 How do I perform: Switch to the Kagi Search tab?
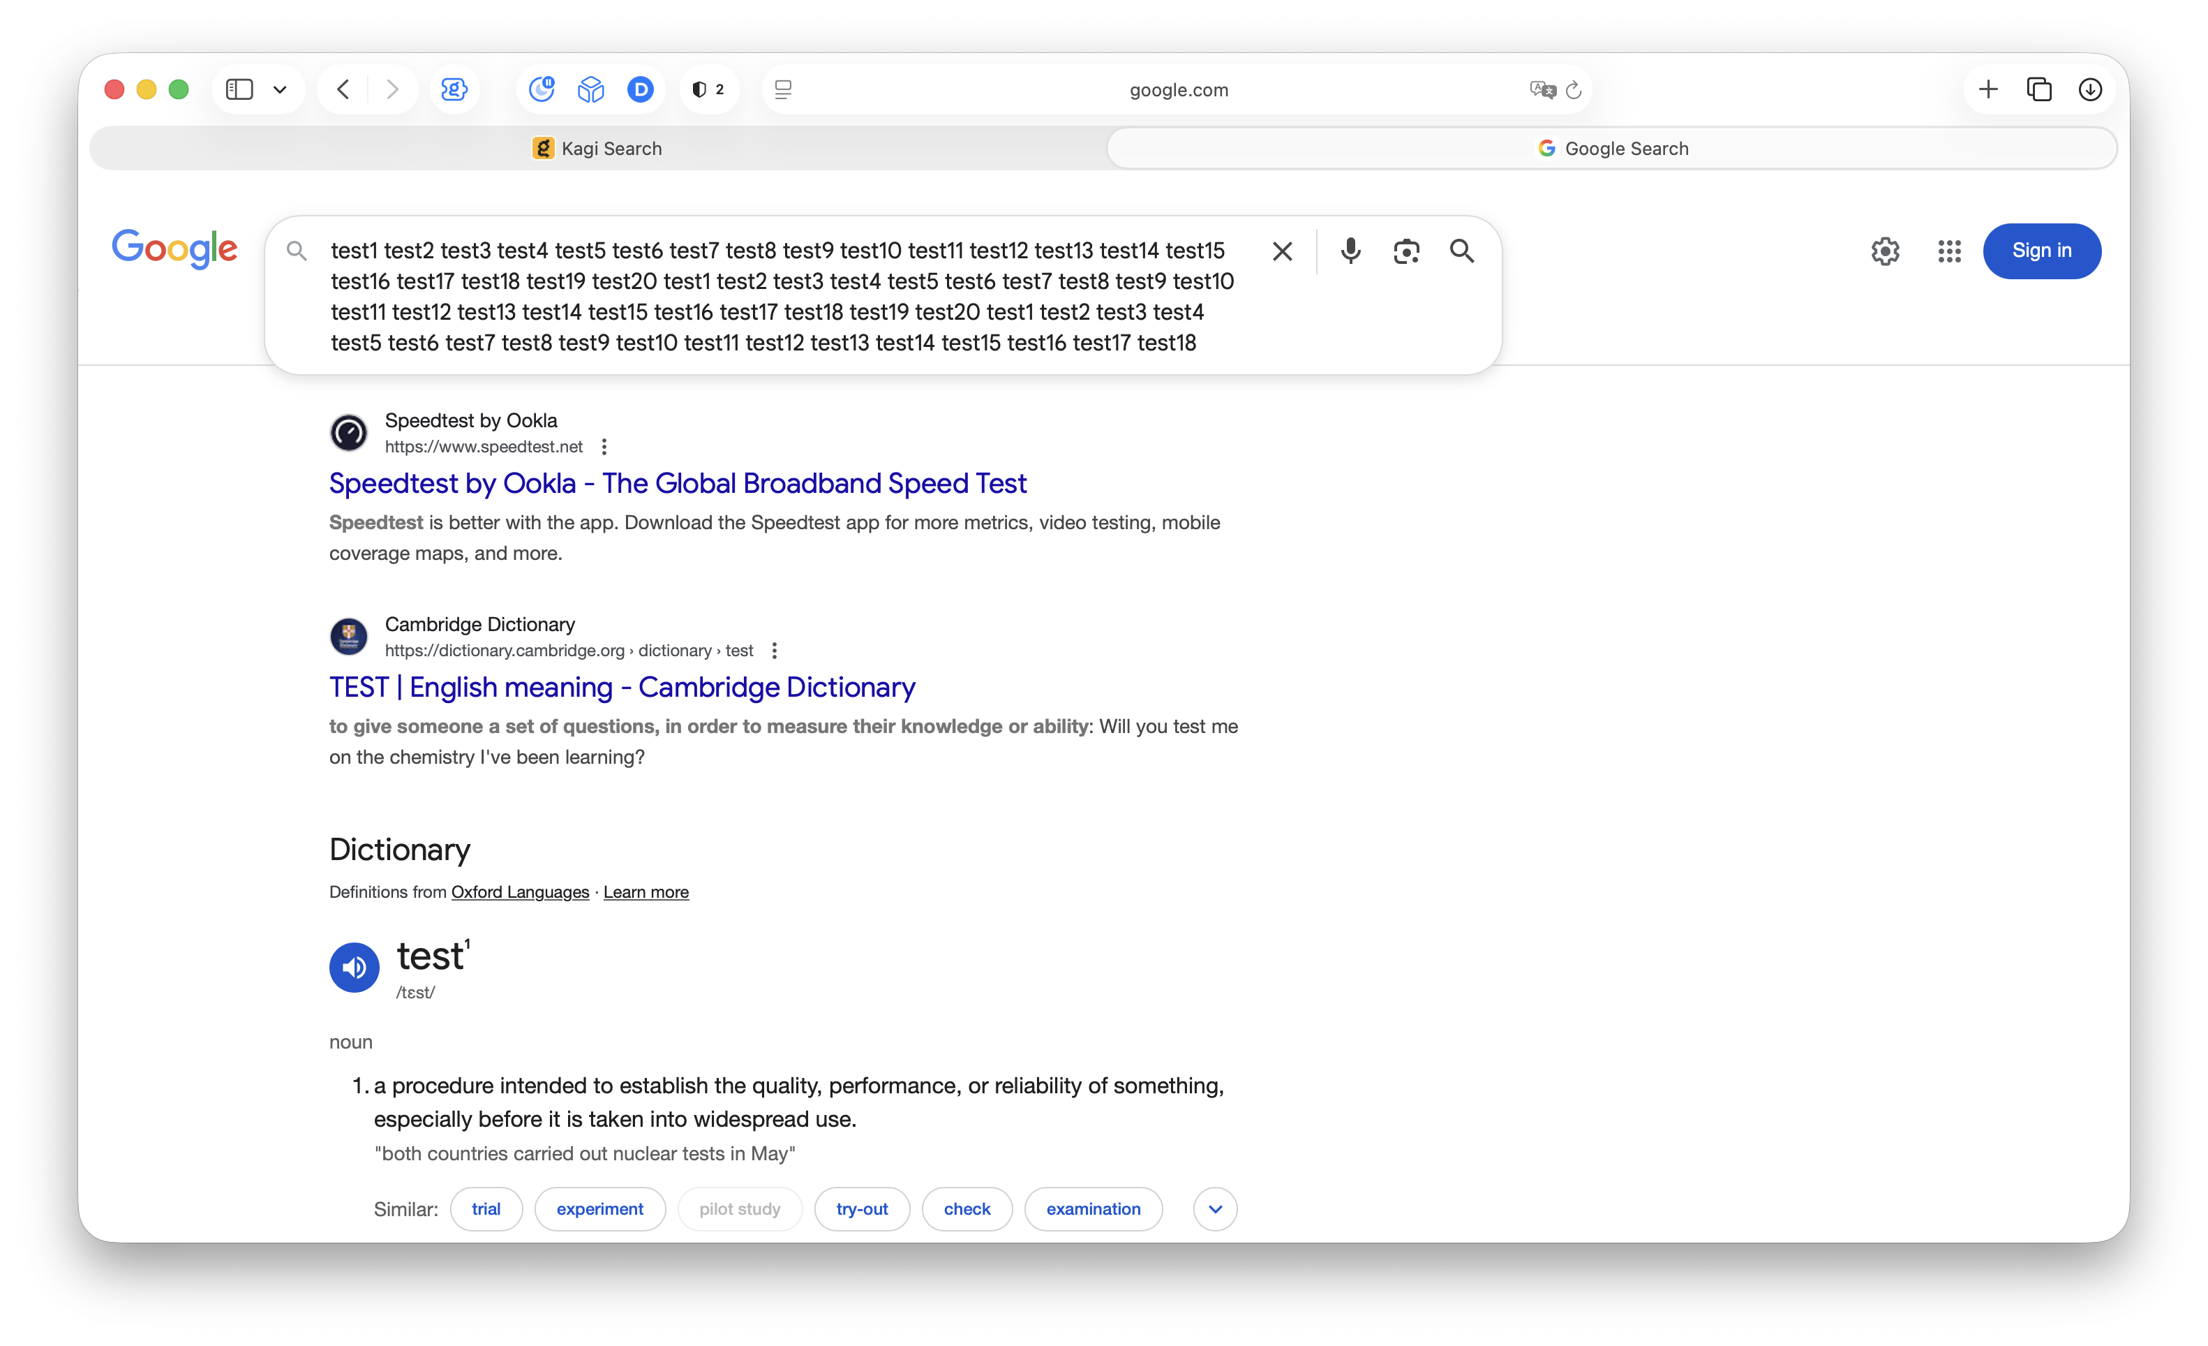coord(597,148)
